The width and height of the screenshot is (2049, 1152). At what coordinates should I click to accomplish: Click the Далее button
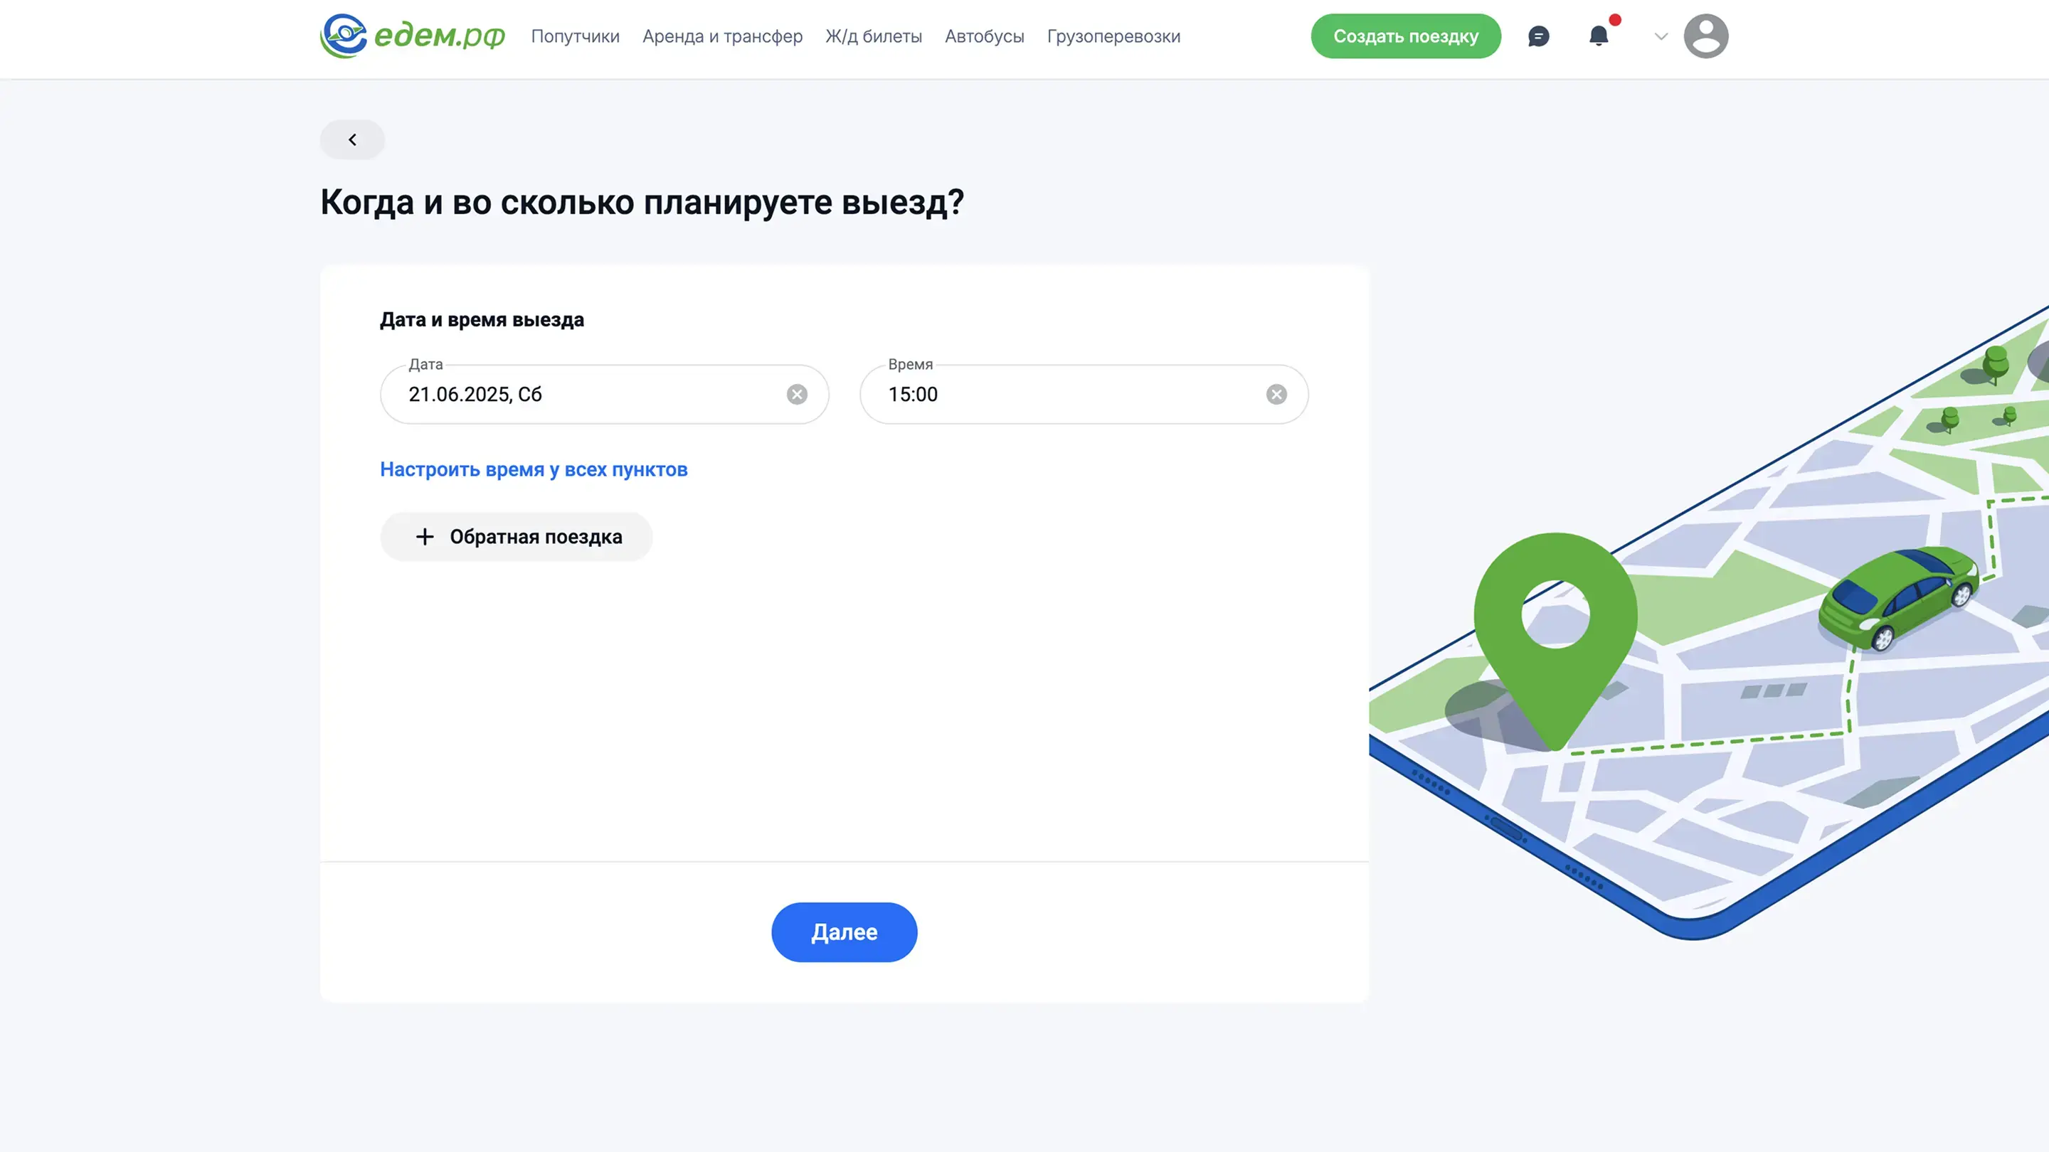pos(844,932)
